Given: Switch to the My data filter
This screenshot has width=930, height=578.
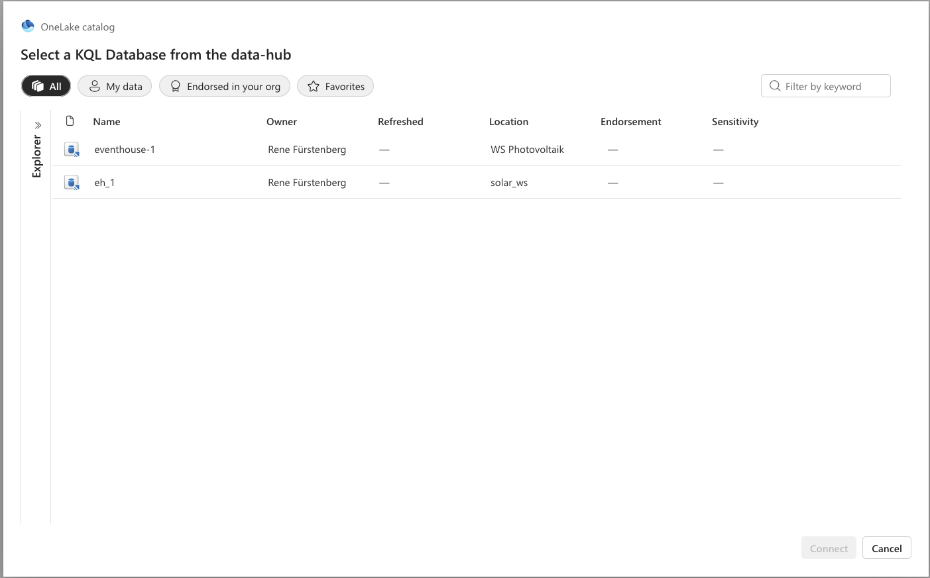Looking at the screenshot, I should (x=115, y=86).
